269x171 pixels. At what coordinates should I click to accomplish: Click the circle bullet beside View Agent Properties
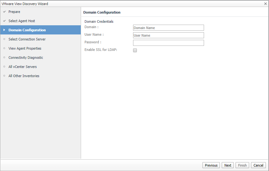tap(4, 48)
